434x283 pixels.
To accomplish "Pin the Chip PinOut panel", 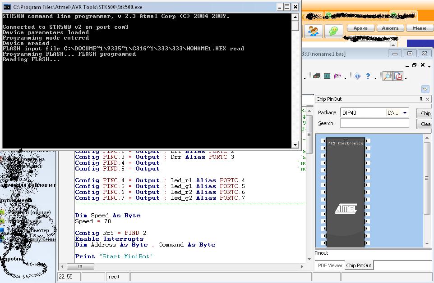I will pyautogui.click(x=421, y=99).
